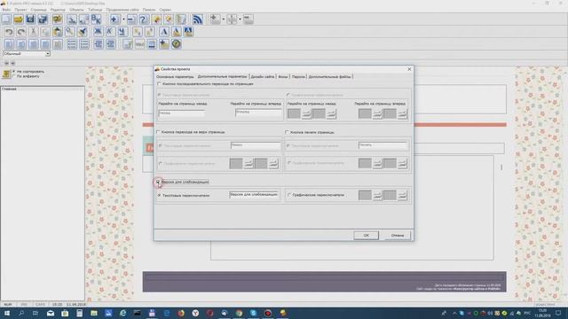Click the font letter A icon
This screenshot has height=319, width=568.
coord(164,32)
